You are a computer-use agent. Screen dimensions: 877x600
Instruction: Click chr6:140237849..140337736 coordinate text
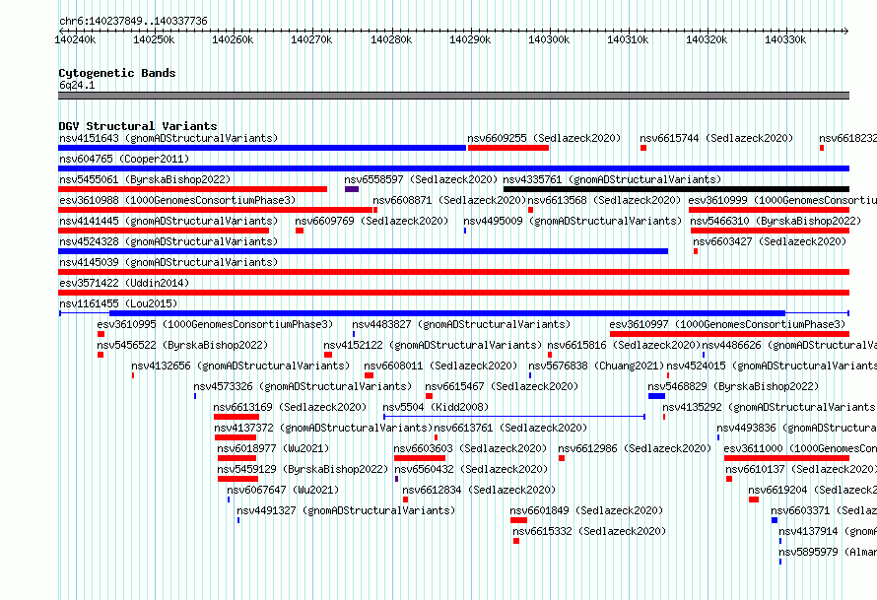coord(133,21)
